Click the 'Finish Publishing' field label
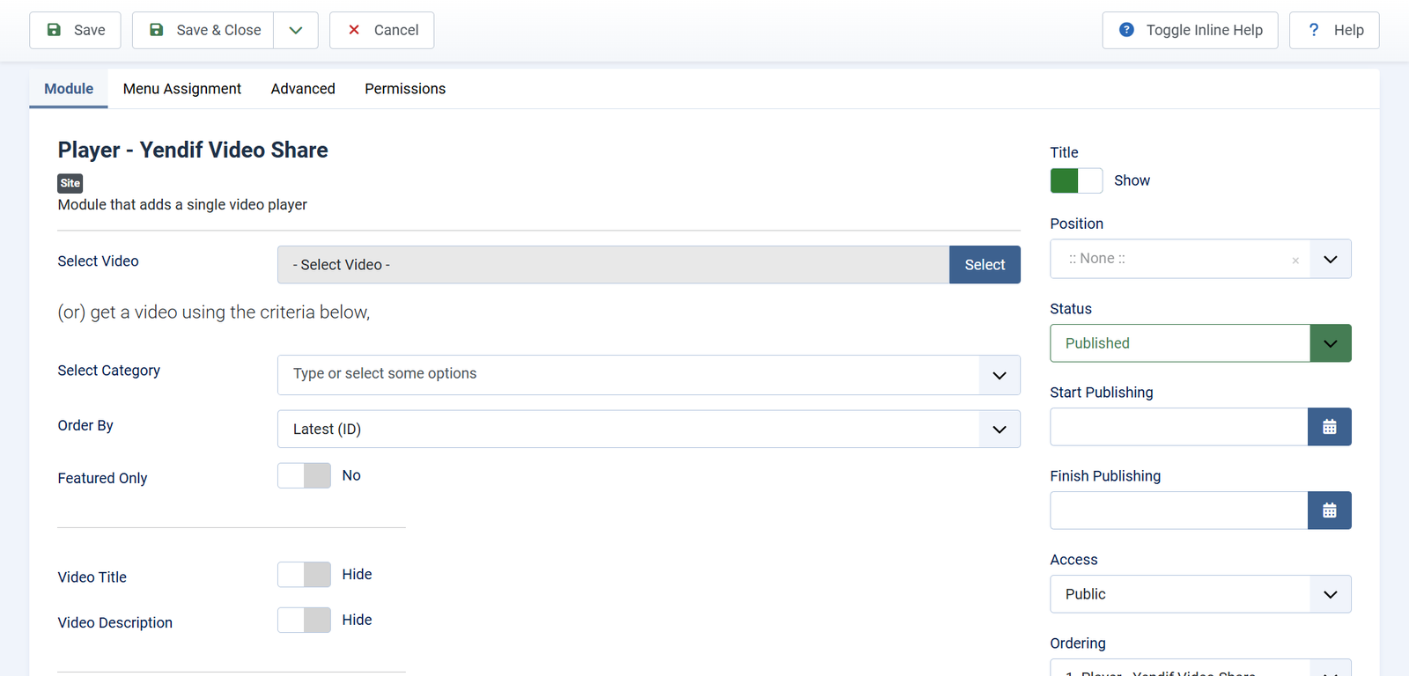 coord(1105,476)
